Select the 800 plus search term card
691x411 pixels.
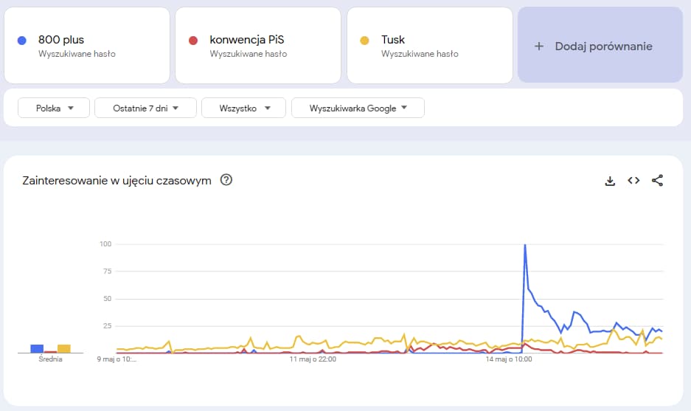coord(87,46)
